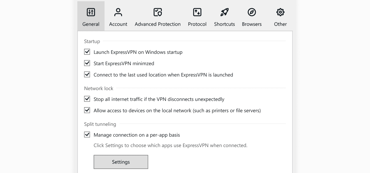This screenshot has width=370, height=173.
Task: Click the Other gear icon
Action: (x=280, y=12)
